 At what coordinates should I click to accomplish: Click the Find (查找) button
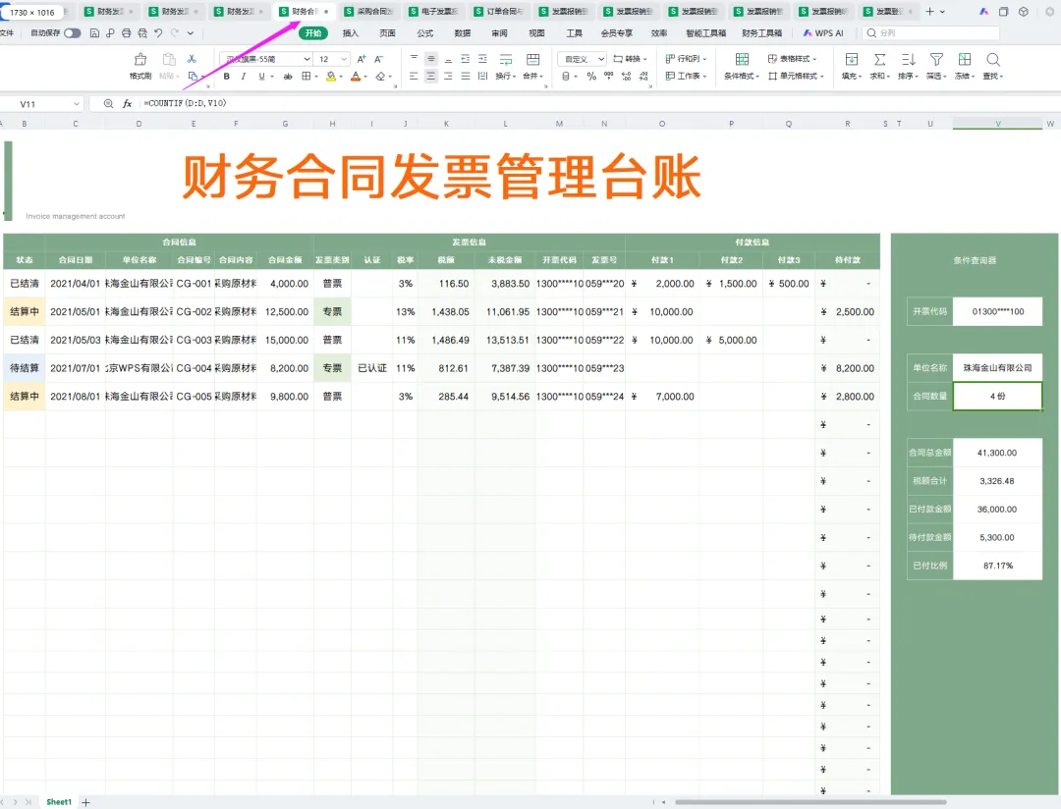click(992, 67)
